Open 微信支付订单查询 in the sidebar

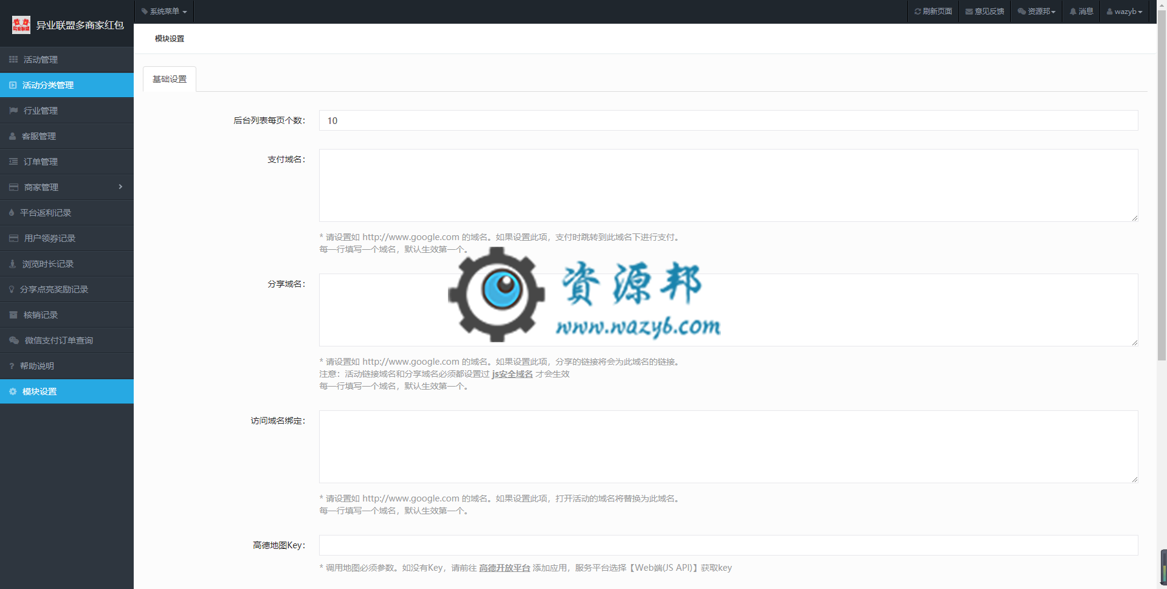67,340
